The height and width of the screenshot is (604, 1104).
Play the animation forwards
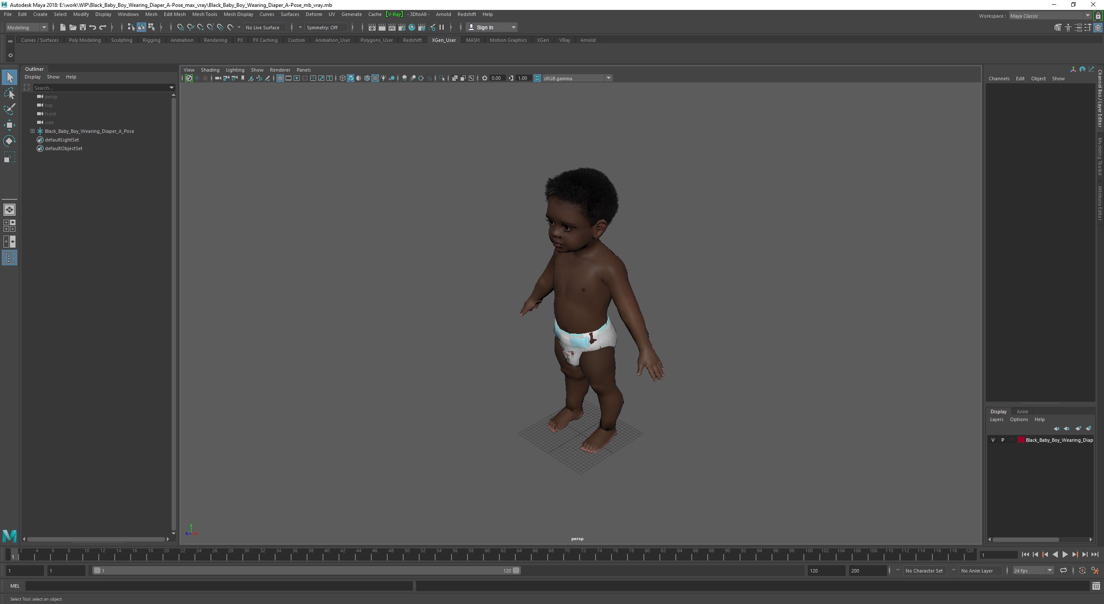(1065, 555)
